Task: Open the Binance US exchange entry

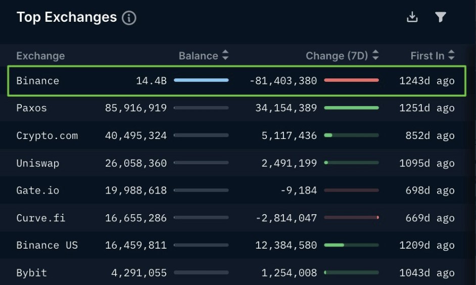Action: tap(47, 246)
